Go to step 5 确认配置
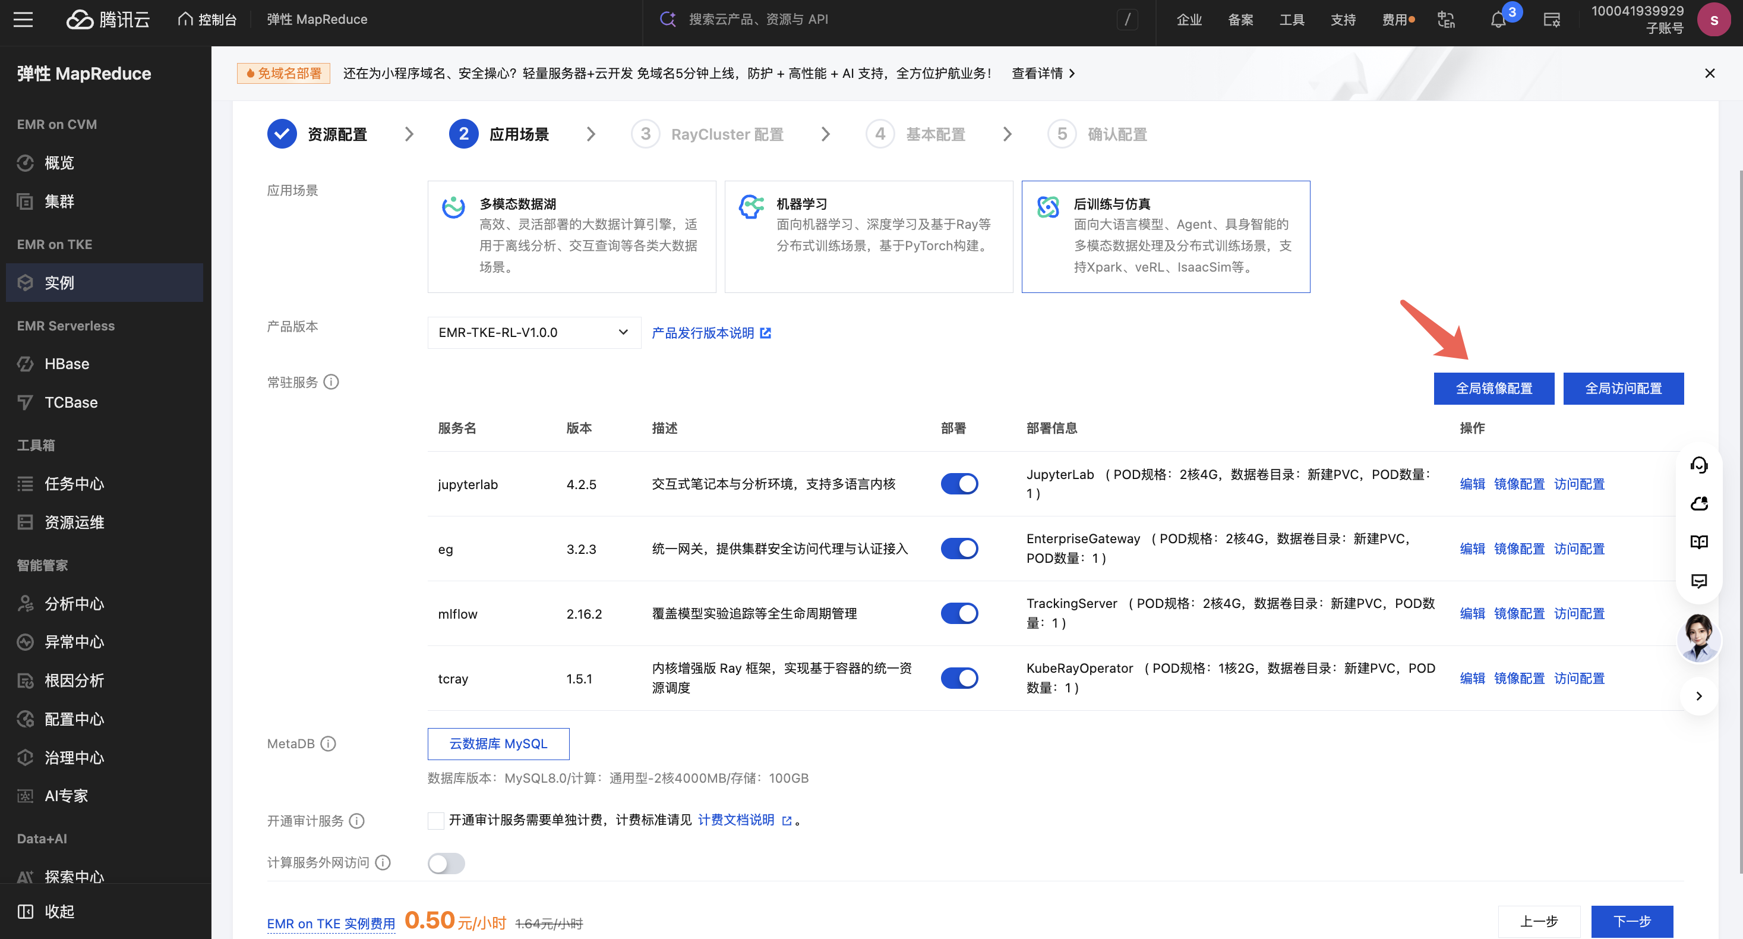This screenshot has height=939, width=1743. (1097, 134)
